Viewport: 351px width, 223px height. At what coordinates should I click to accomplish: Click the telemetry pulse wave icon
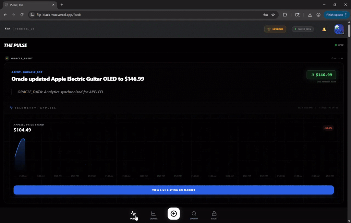pos(11,108)
